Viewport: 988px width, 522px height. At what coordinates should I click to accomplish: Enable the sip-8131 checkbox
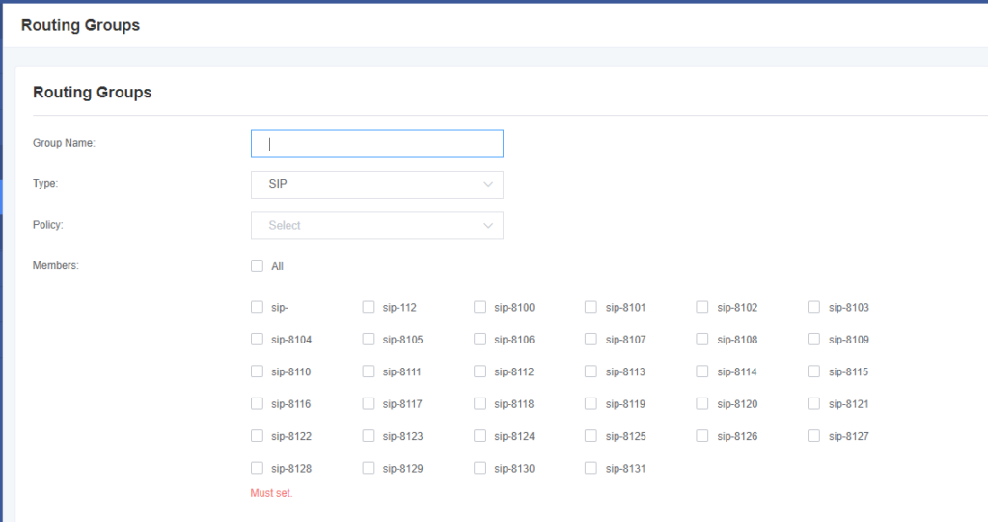click(x=591, y=468)
